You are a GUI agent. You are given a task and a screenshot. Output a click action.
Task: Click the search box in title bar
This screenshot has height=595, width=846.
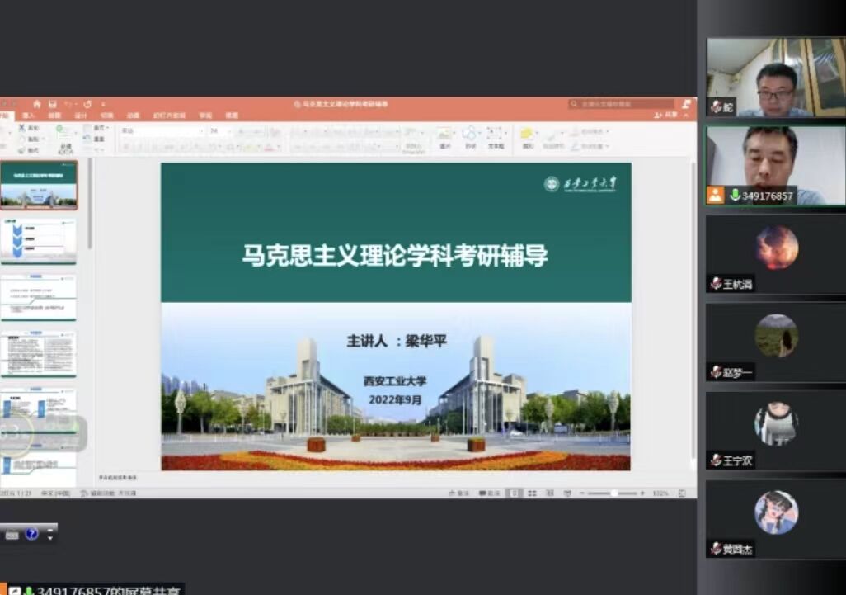pos(623,104)
